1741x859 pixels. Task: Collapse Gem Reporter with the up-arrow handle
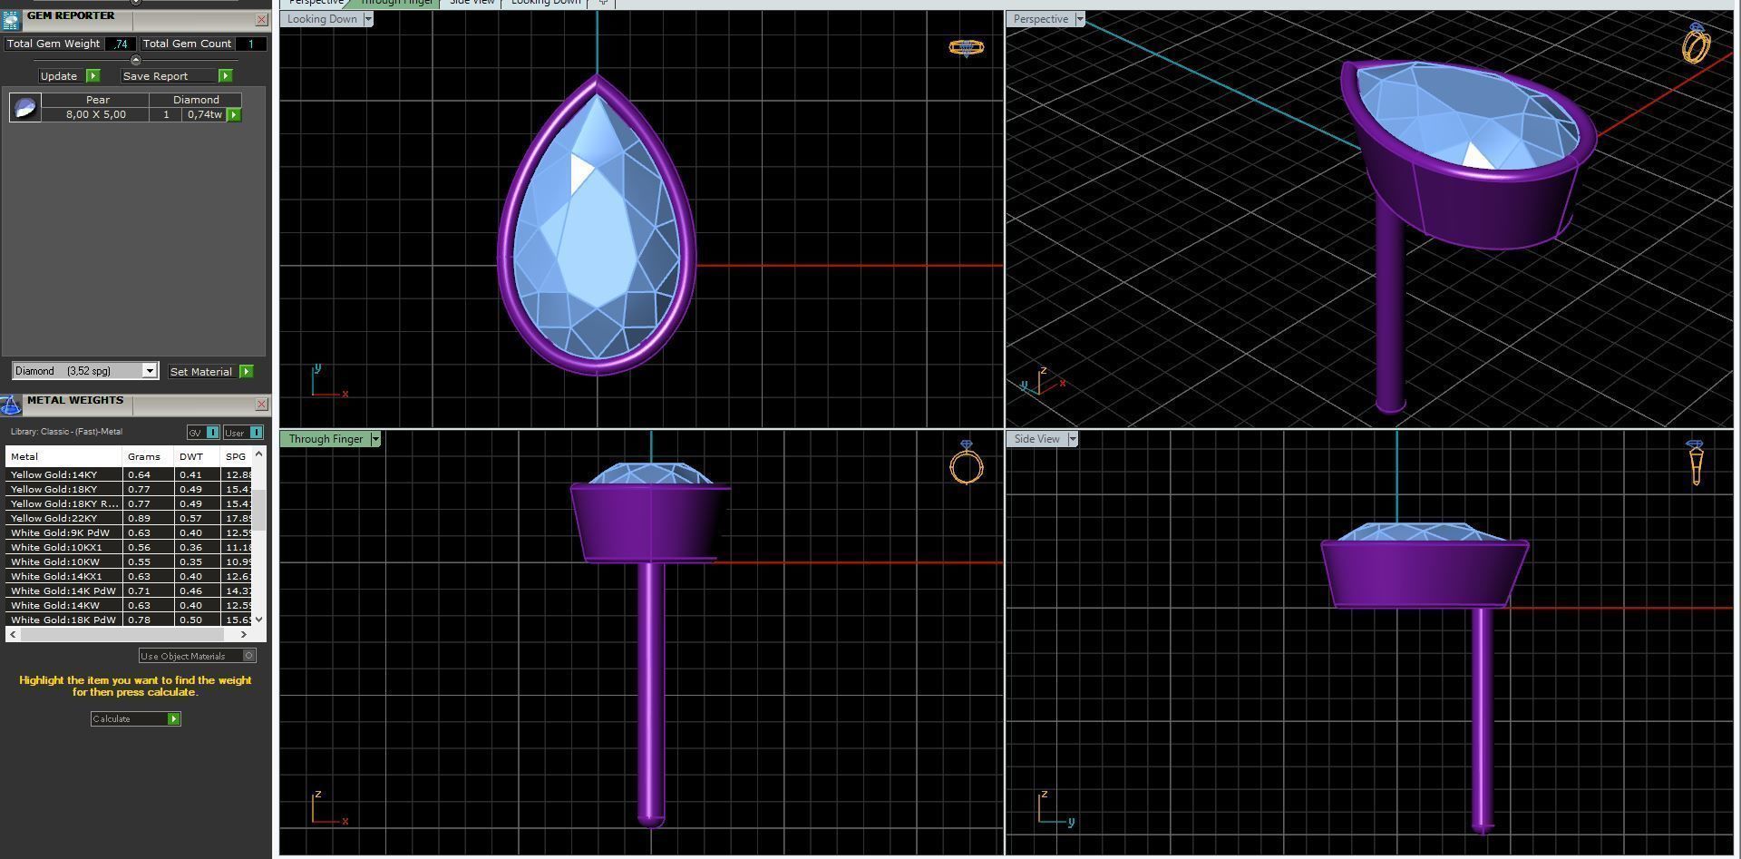coord(136,60)
